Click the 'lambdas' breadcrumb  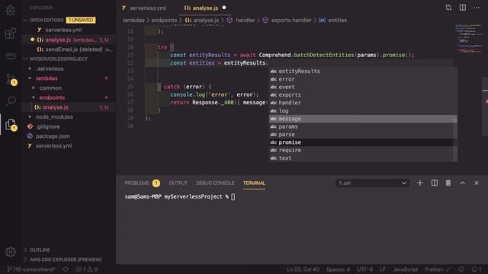[x=133, y=21]
